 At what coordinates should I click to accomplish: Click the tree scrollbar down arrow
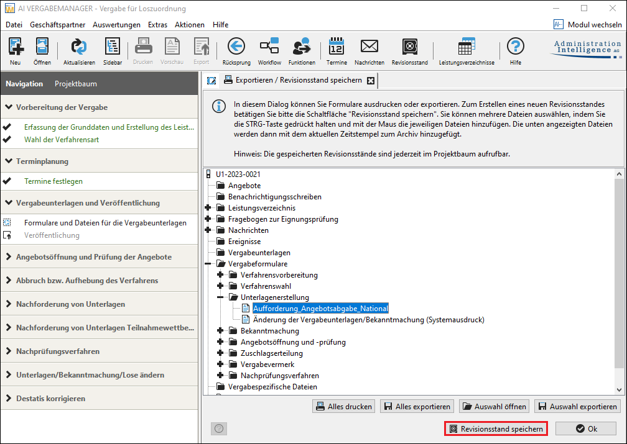619,390
